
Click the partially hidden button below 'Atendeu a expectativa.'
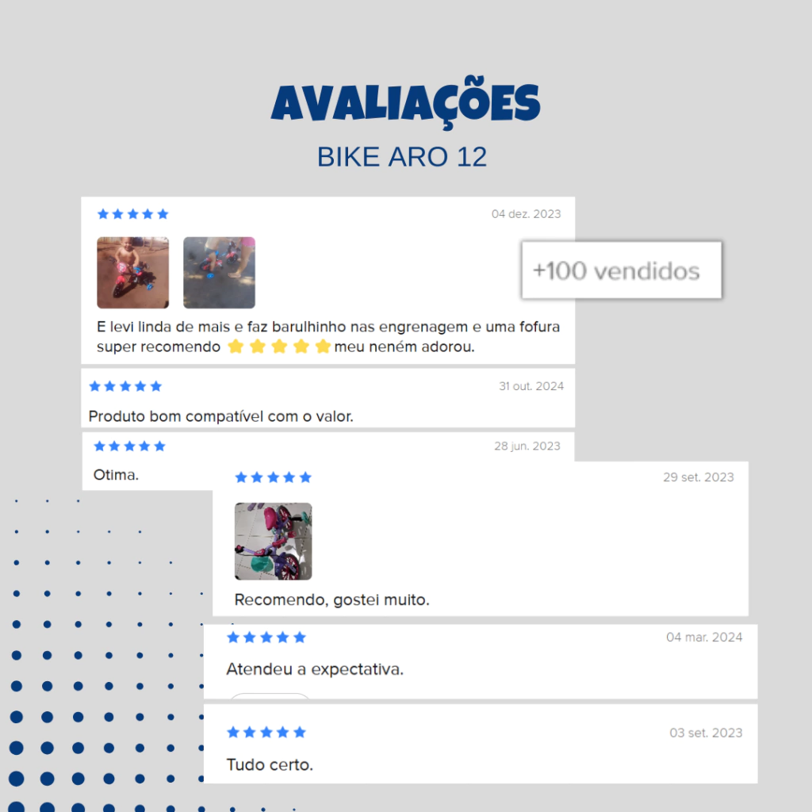coord(270,695)
